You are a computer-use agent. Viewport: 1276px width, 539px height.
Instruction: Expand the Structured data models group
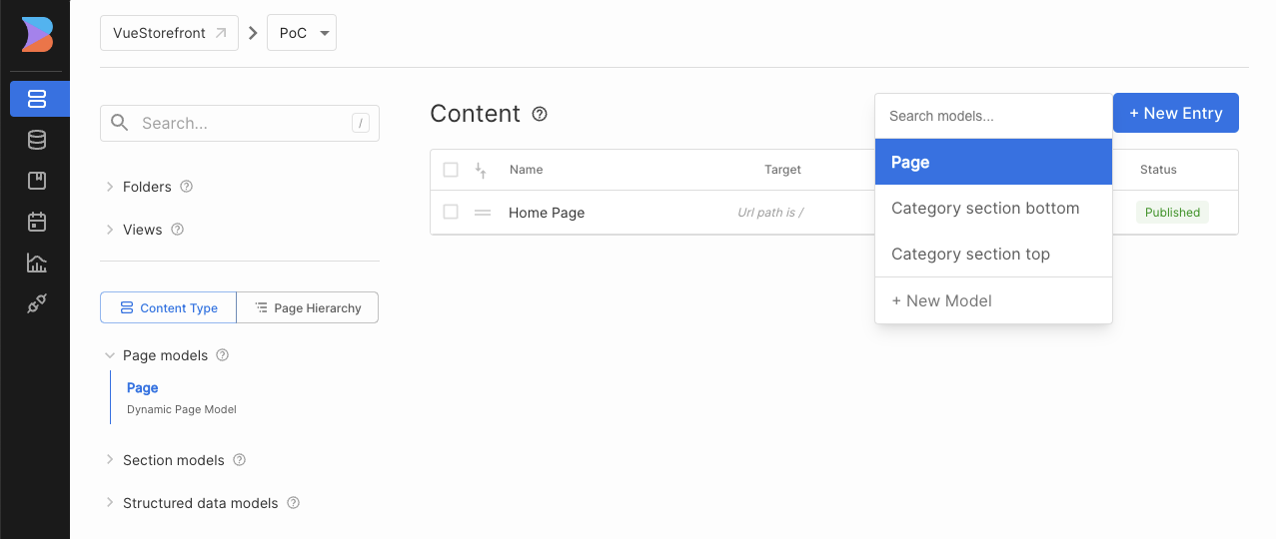(x=110, y=503)
